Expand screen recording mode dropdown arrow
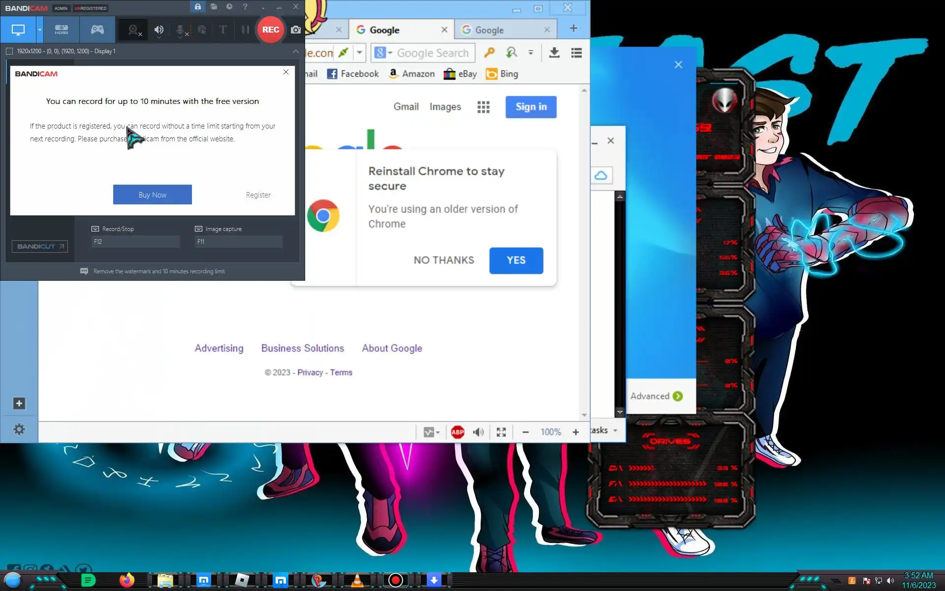The width and height of the screenshot is (945, 591). pos(40,30)
